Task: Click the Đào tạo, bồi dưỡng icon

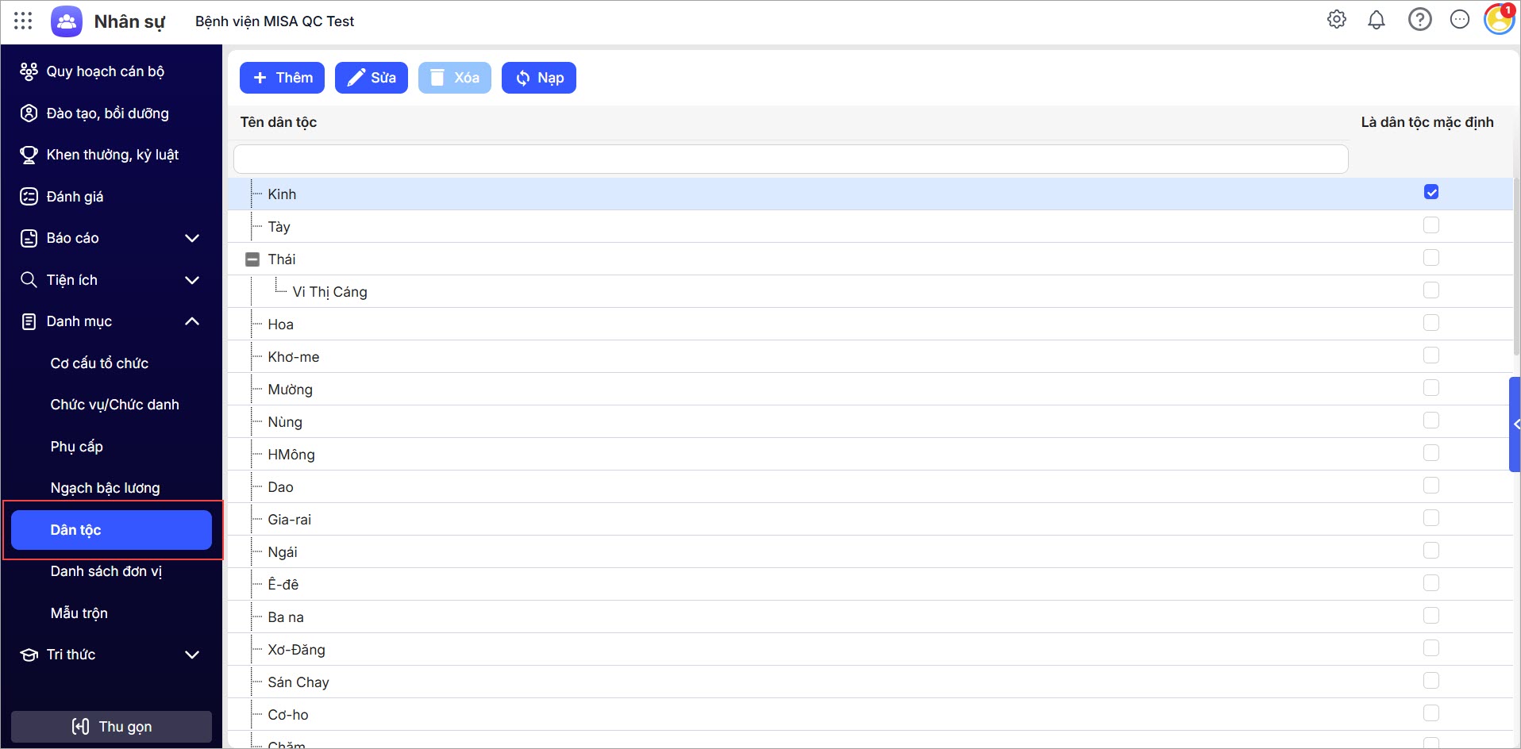Action: (x=29, y=113)
